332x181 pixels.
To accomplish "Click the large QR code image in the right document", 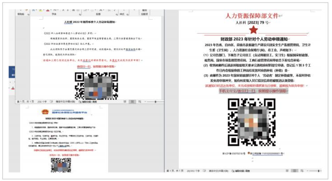I will pyautogui.click(x=252, y=122).
